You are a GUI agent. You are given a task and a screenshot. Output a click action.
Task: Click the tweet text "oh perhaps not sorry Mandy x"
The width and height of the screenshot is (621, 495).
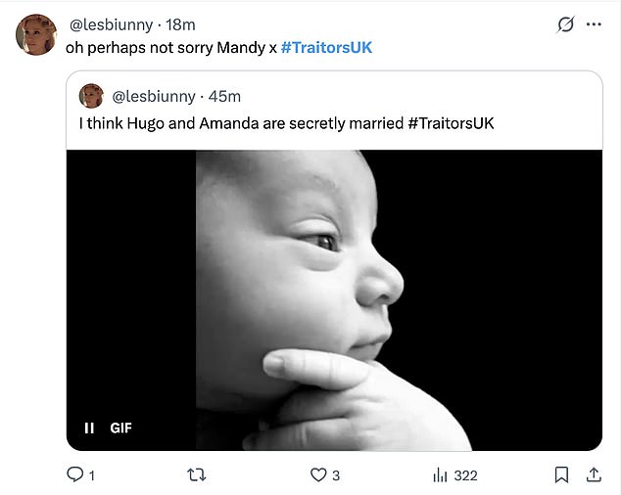click(170, 47)
